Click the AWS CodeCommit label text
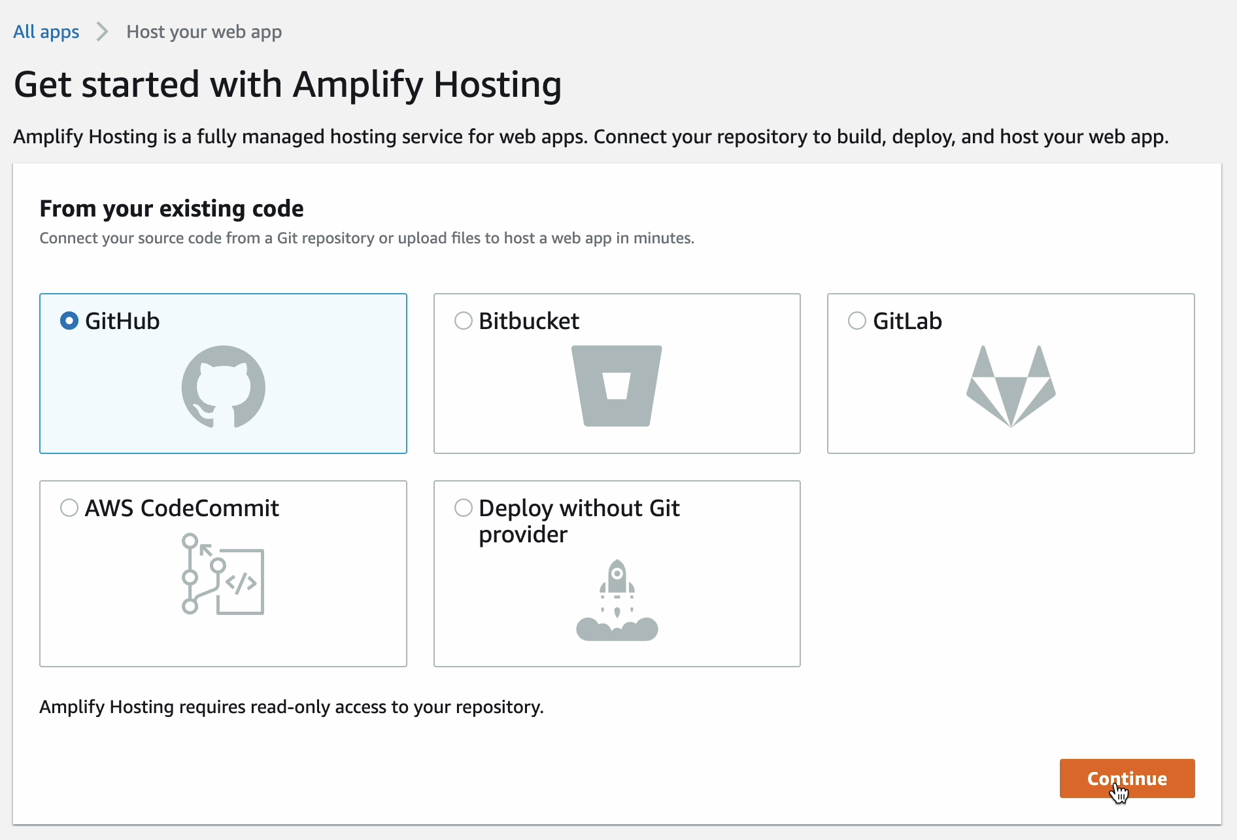The height and width of the screenshot is (840, 1237). 182,508
